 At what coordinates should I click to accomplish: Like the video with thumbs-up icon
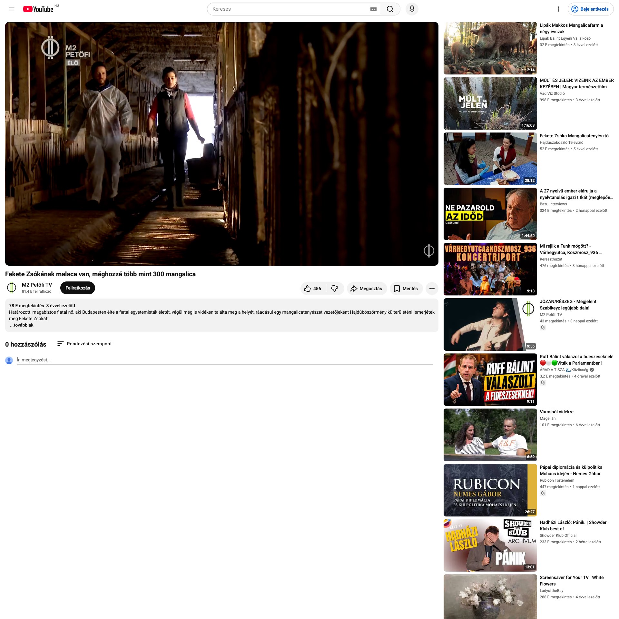[313, 289]
